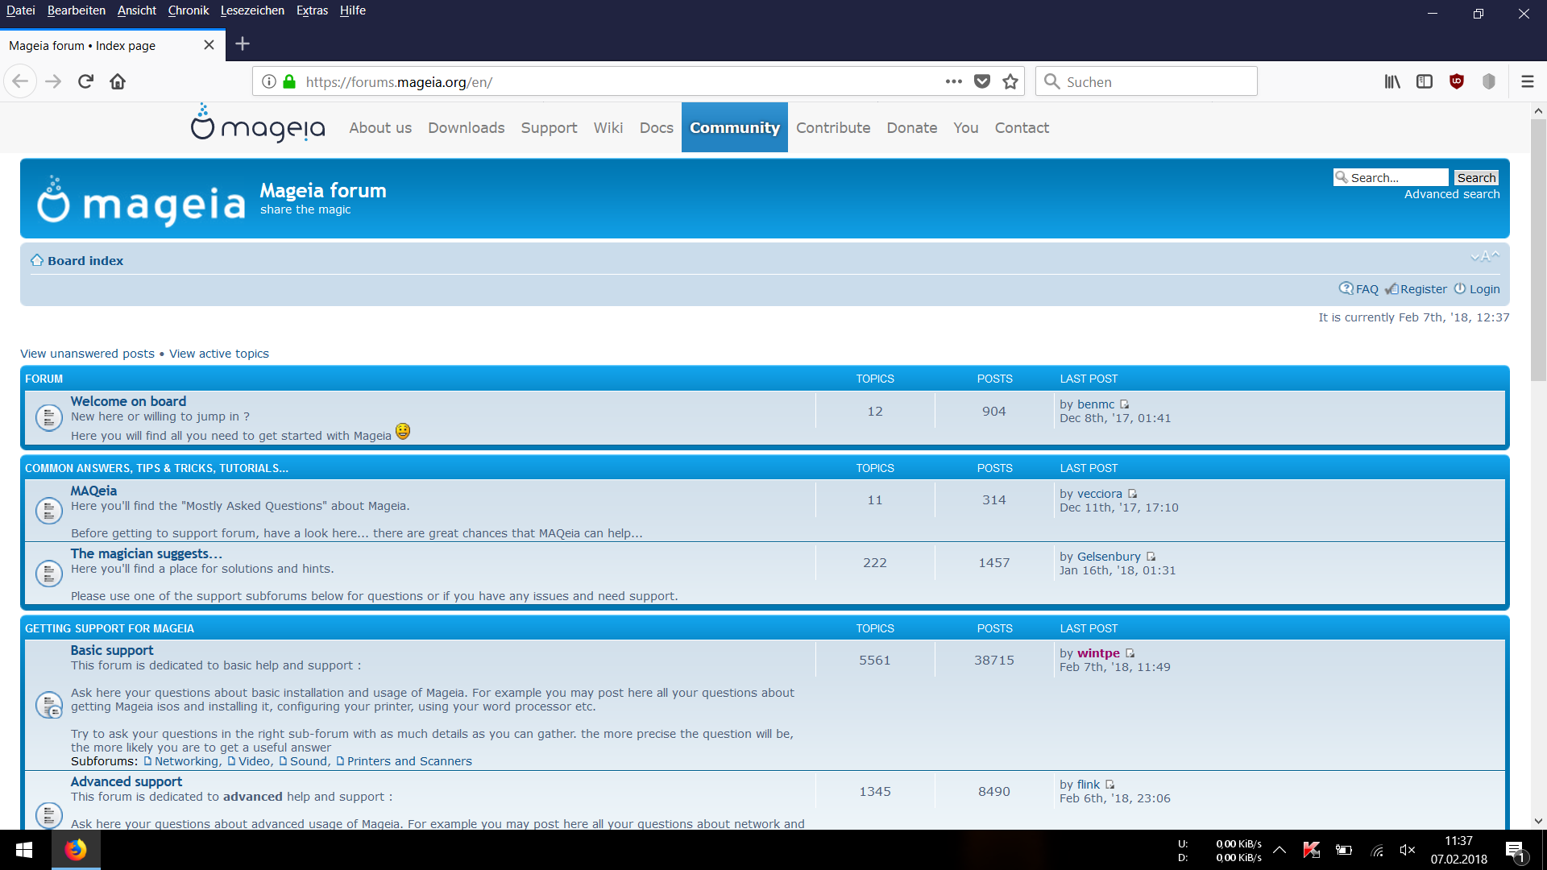The image size is (1547, 870).
Task: Open page actions three-dot menu
Action: tap(953, 81)
